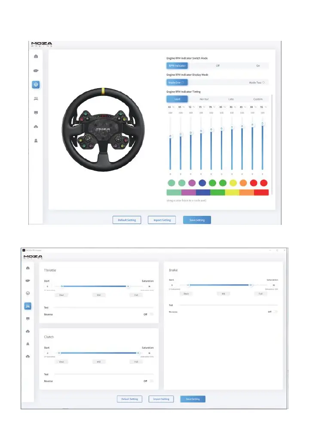Select Custom indicator timing
This screenshot has height=439, width=309.
click(x=258, y=99)
